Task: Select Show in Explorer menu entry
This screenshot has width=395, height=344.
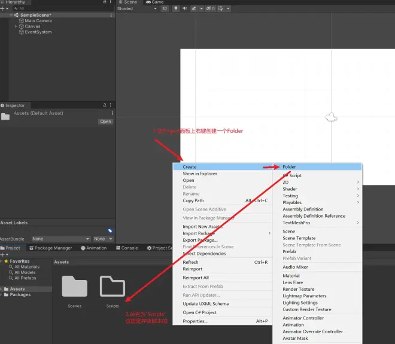Action: (200, 173)
